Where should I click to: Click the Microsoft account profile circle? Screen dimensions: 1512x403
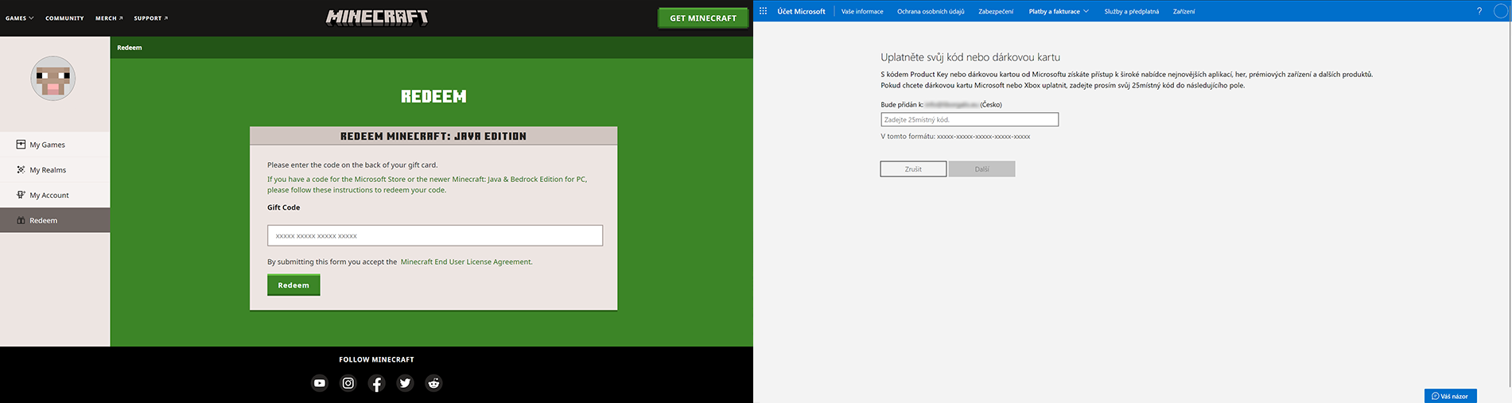click(x=1502, y=11)
